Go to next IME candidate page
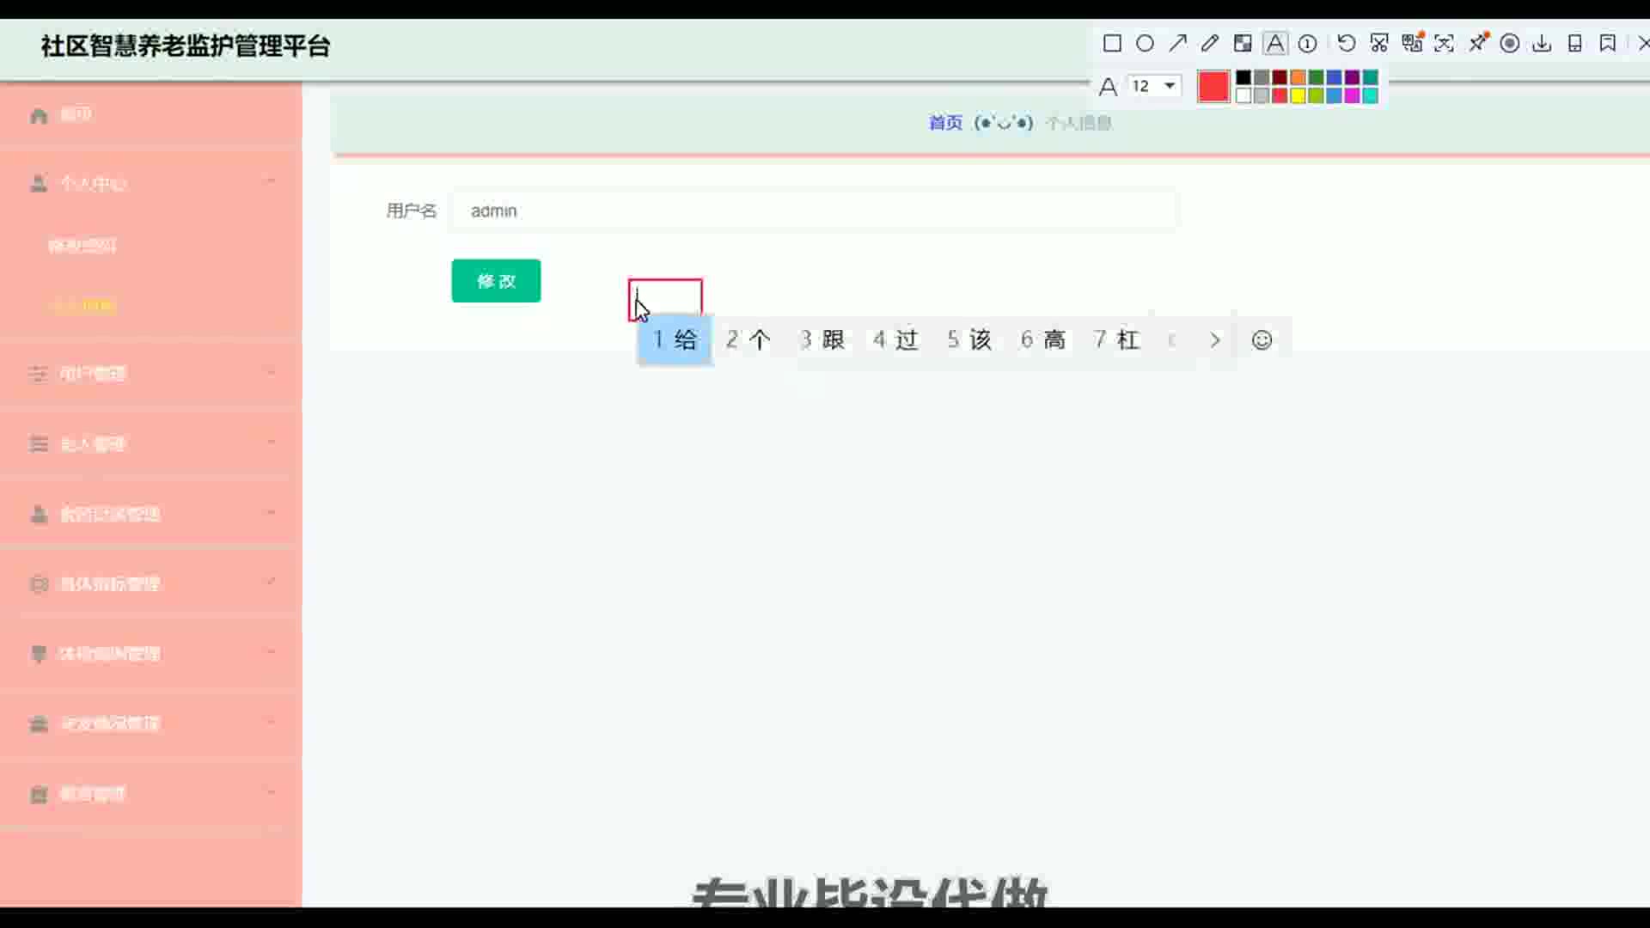Screen dimensions: 1650x928 1214,340
